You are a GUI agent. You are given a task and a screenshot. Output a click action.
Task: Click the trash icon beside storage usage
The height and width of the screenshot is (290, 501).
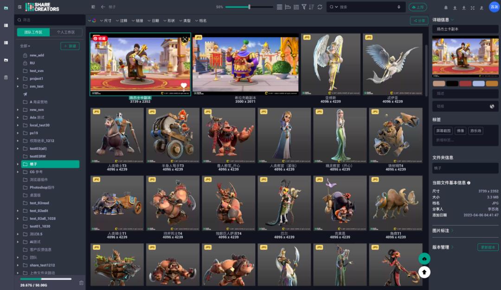click(81, 283)
